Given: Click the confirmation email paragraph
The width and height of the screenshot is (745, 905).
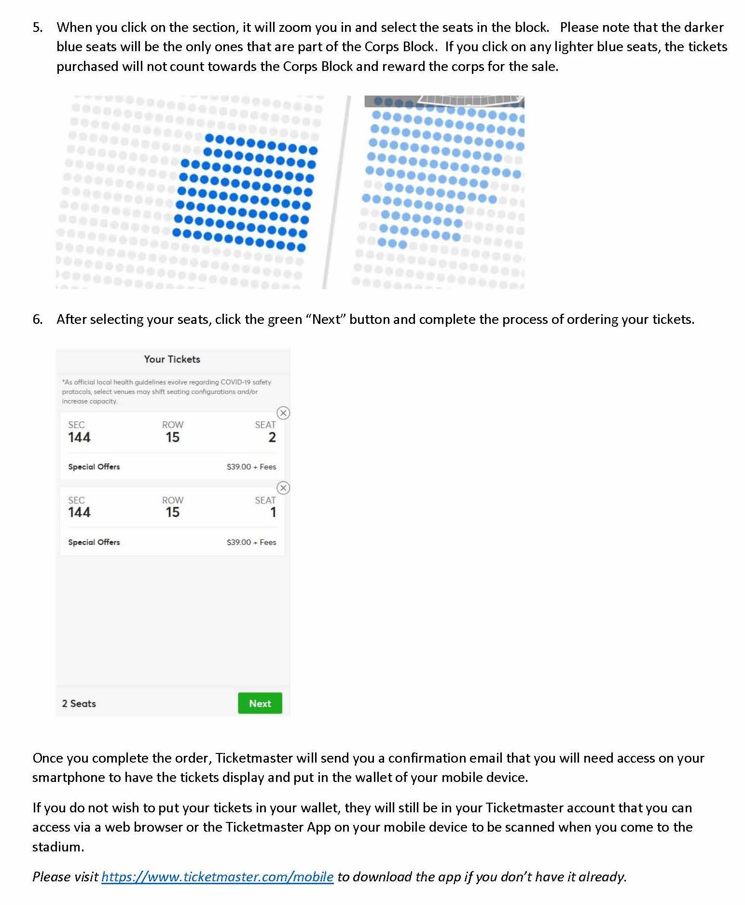Looking at the screenshot, I should [x=368, y=767].
